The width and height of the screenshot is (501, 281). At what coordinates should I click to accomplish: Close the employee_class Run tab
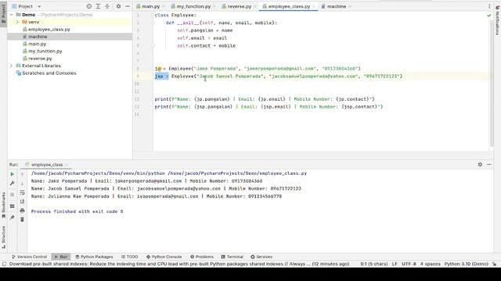67,165
